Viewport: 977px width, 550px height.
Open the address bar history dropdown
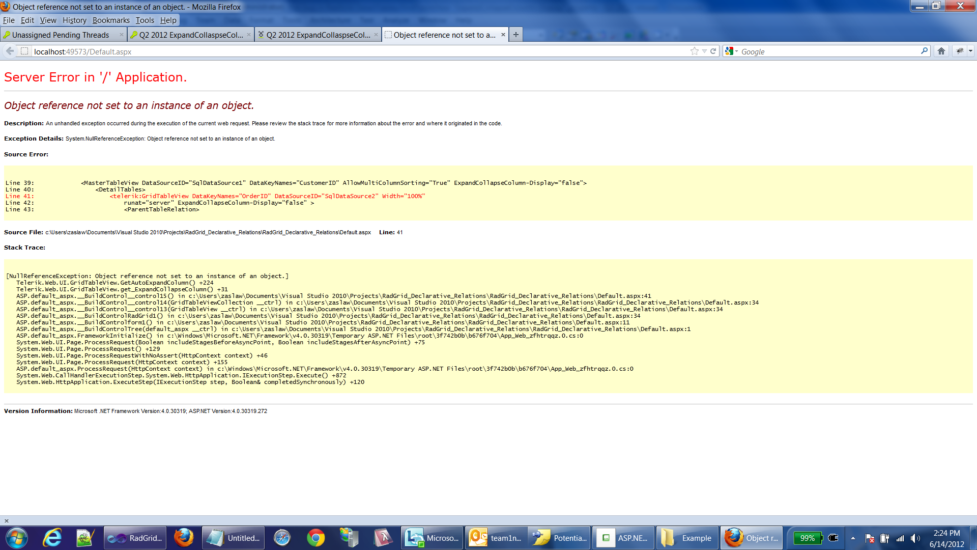(704, 51)
